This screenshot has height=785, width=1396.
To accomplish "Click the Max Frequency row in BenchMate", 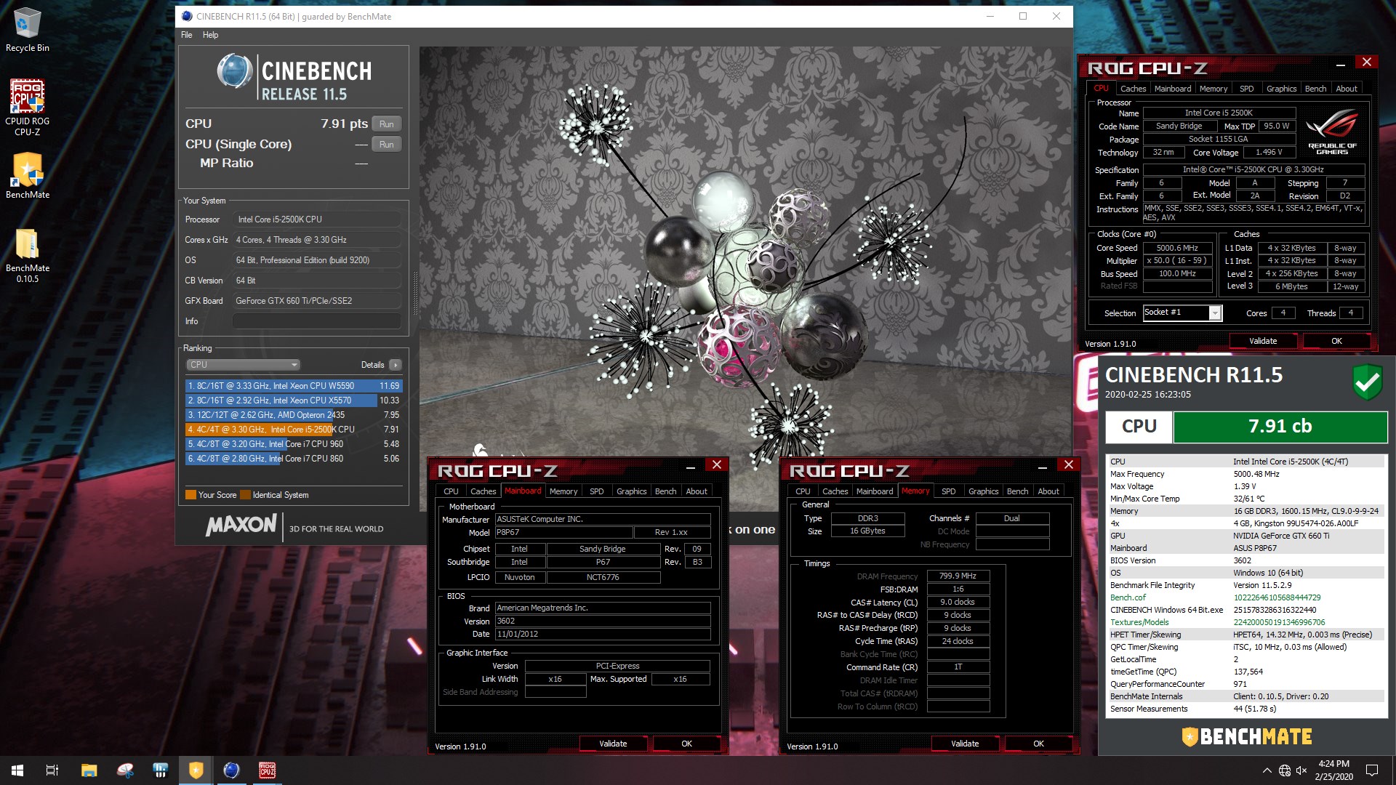I will click(1246, 474).
